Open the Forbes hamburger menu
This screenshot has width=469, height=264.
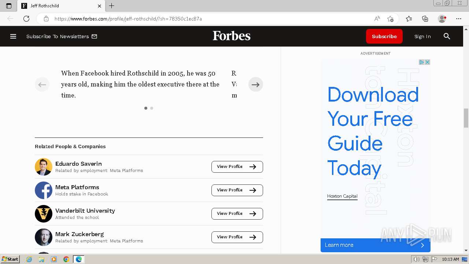[13, 36]
